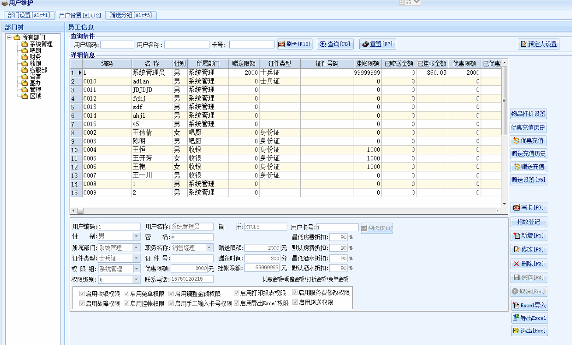572x345 pixels.
Task: Select table row with name 王倩倩
Action: tap(285, 132)
